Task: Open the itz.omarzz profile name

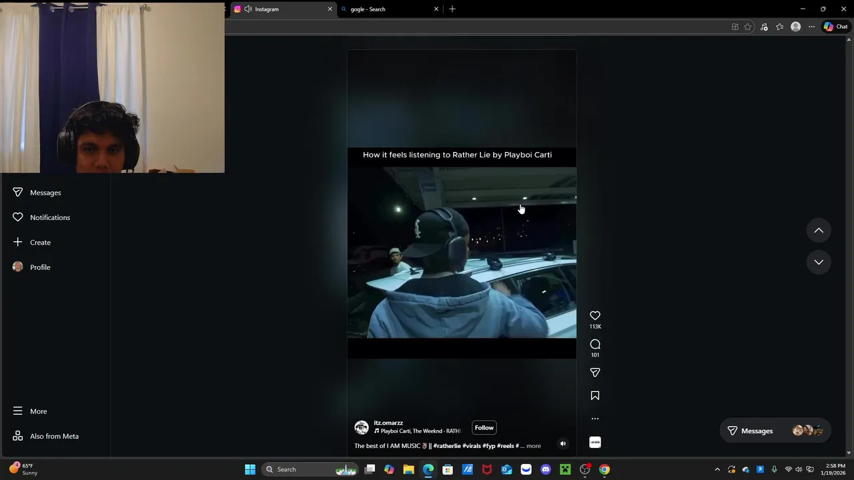Action: 388,423
